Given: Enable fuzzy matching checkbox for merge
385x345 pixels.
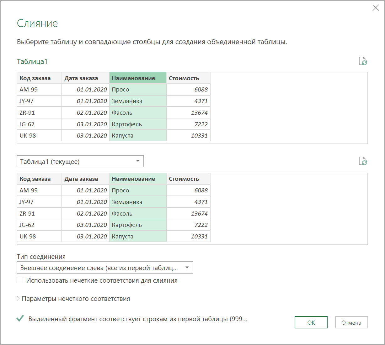Looking at the screenshot, I should pos(20,280).
